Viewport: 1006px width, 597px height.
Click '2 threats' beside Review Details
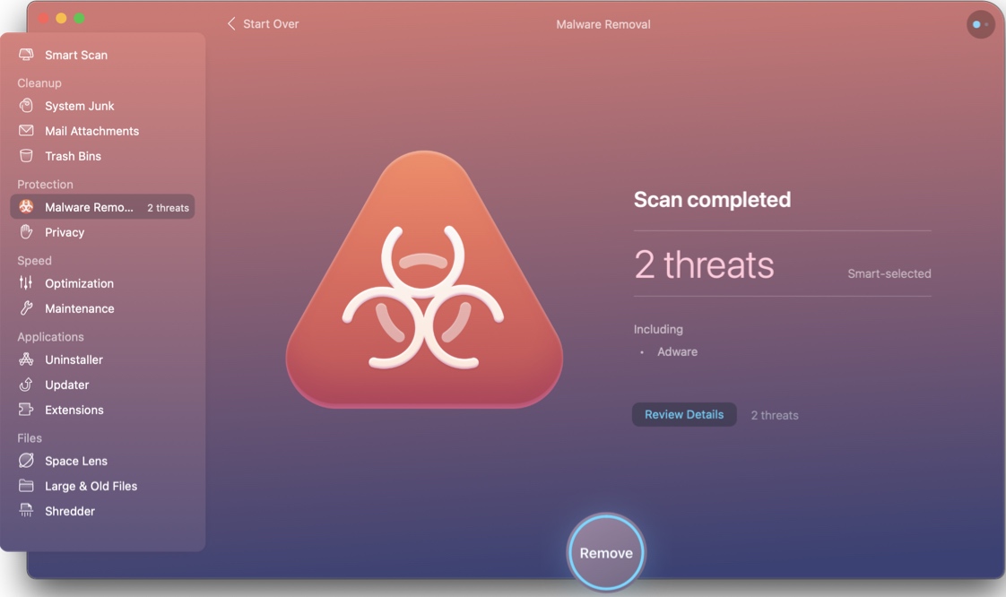point(775,415)
